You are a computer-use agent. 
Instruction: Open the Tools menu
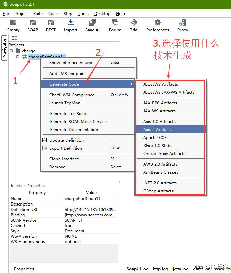click(83, 14)
